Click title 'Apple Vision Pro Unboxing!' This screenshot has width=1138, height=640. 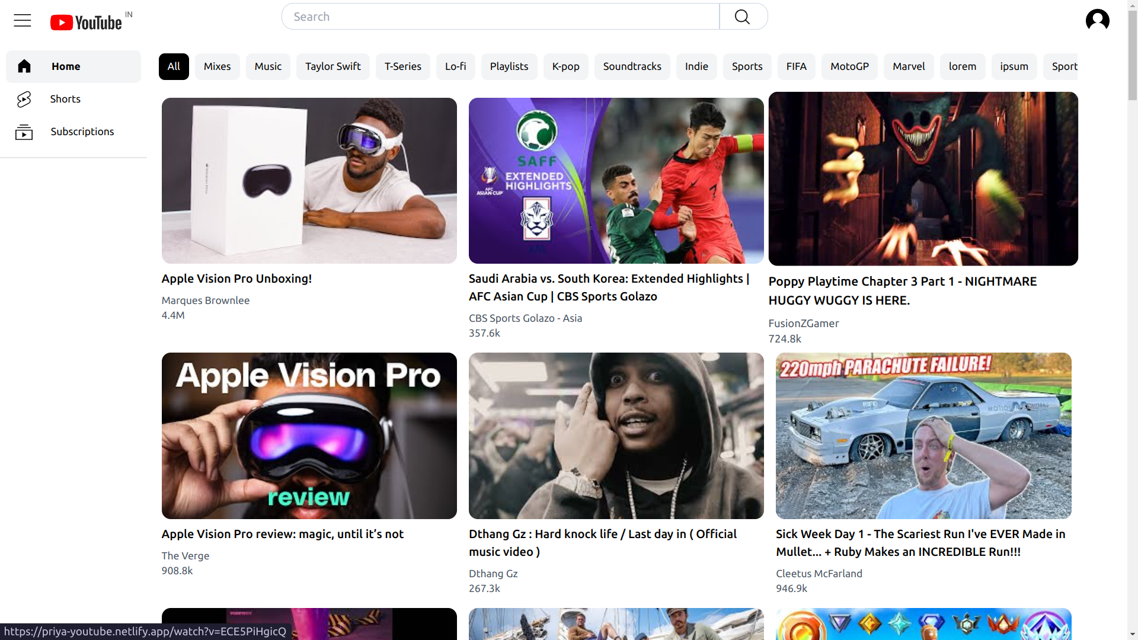[x=236, y=279]
